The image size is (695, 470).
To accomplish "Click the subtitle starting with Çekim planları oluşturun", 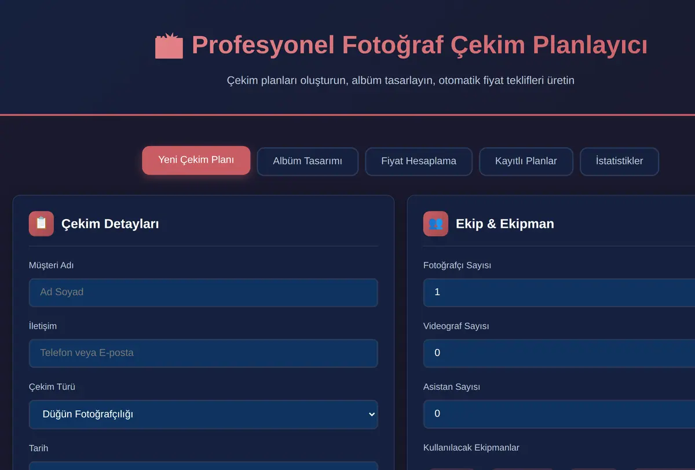I will [401, 81].
